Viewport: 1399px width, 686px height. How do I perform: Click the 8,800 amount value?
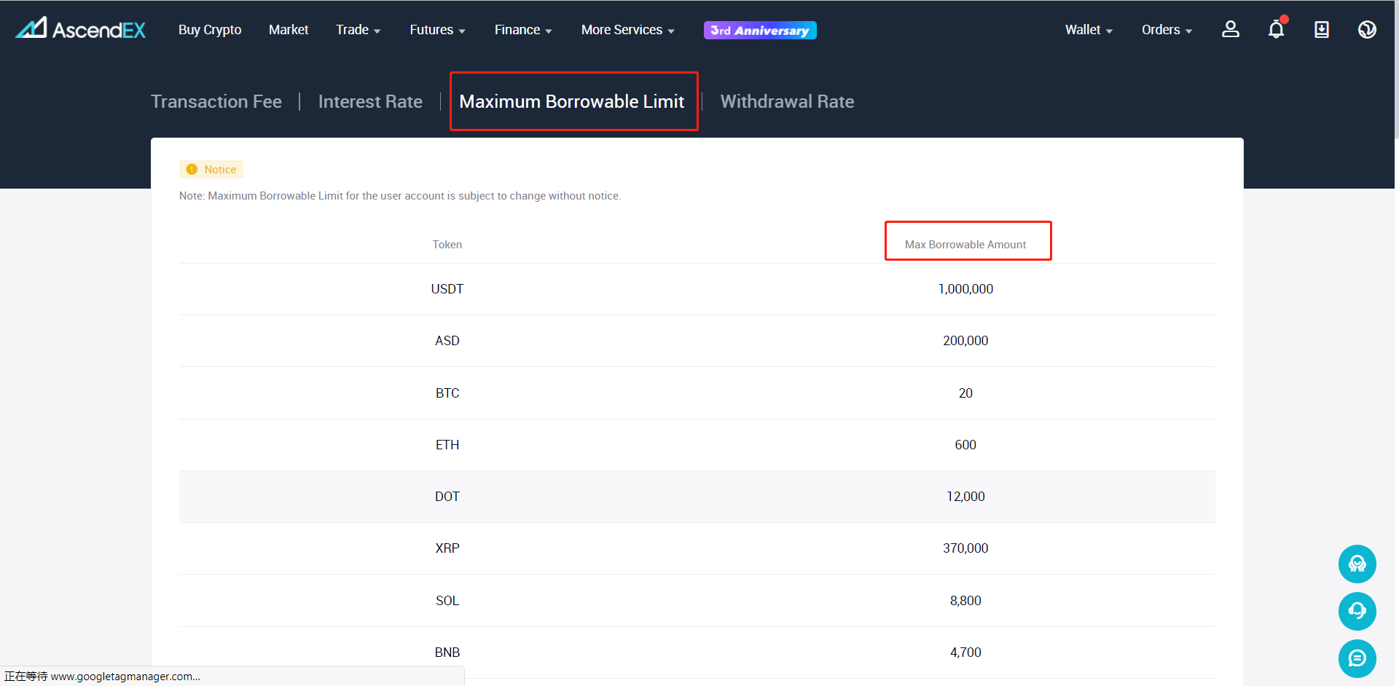point(965,601)
